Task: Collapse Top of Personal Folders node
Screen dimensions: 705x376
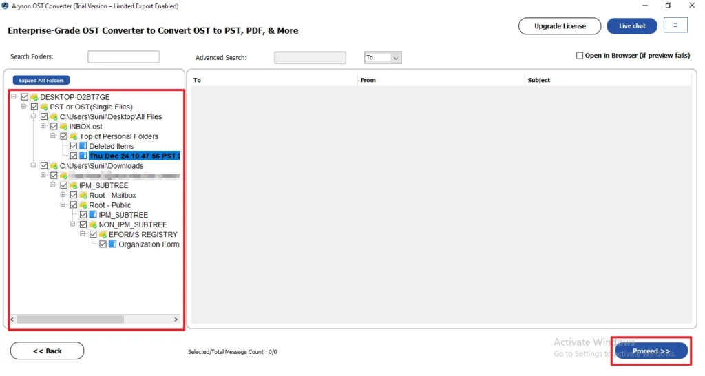Action: point(54,136)
